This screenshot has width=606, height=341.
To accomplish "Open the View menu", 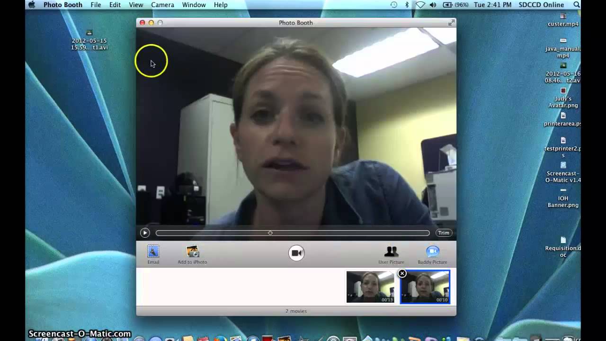I will click(x=136, y=5).
